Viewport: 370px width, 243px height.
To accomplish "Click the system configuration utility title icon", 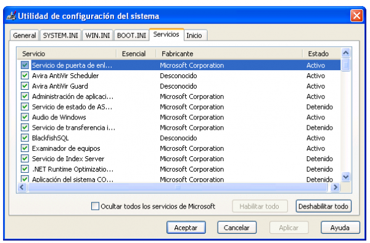I will (x=11, y=16).
